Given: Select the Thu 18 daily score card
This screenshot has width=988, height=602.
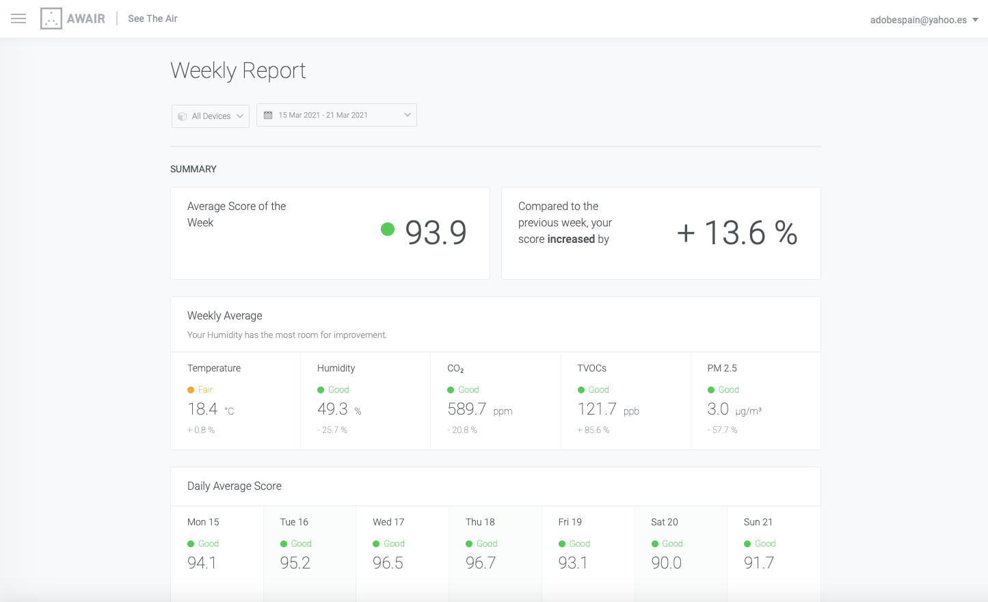Looking at the screenshot, I should click(x=495, y=547).
